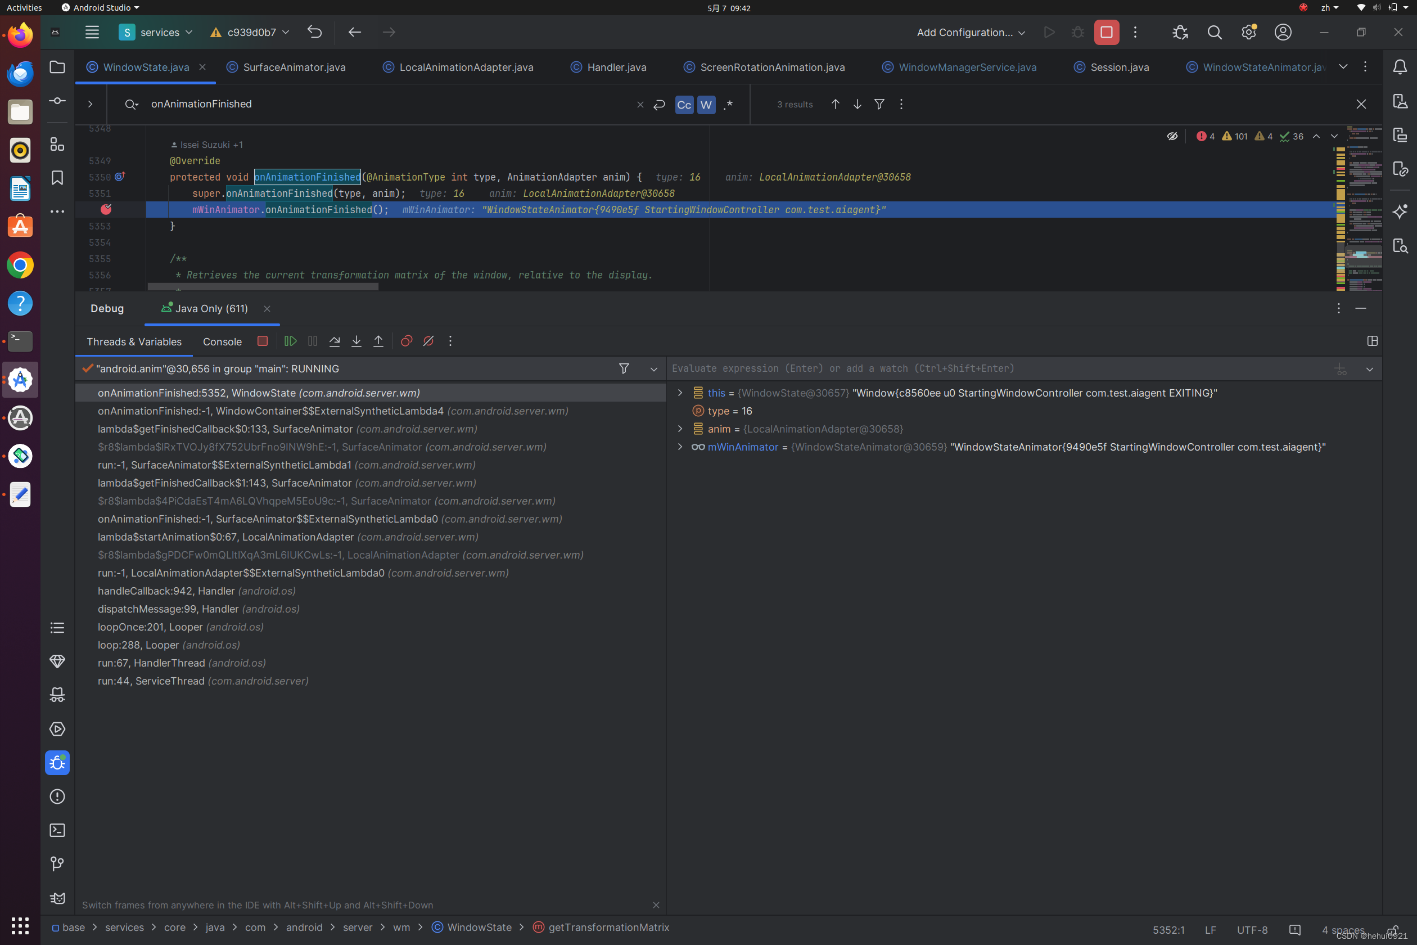Toggle the breakpoint on line 5352

coord(106,209)
